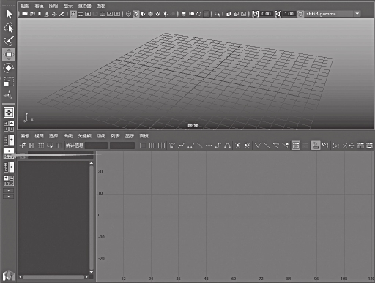Open Graph Editor 曲线 (Curves) menu
Screen dimensions: 375x283
pos(68,136)
